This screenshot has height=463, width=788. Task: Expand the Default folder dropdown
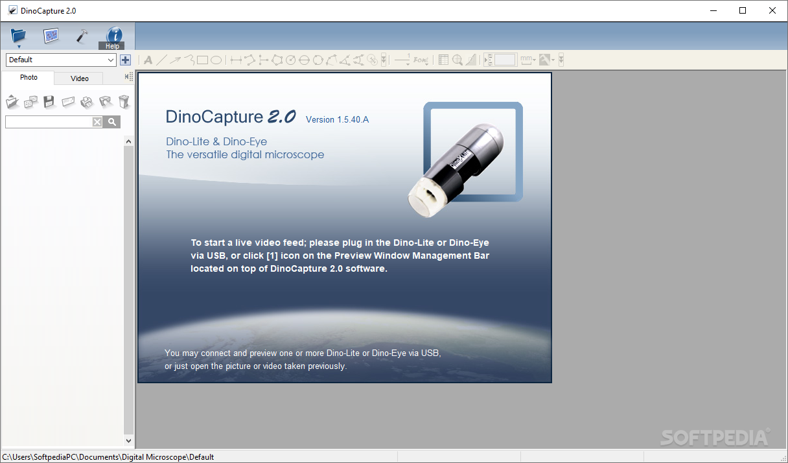(x=61, y=60)
